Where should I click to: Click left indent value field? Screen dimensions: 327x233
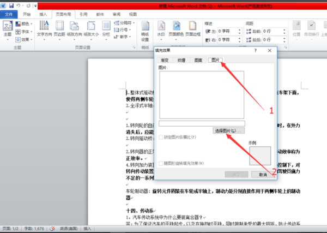tap(227, 31)
